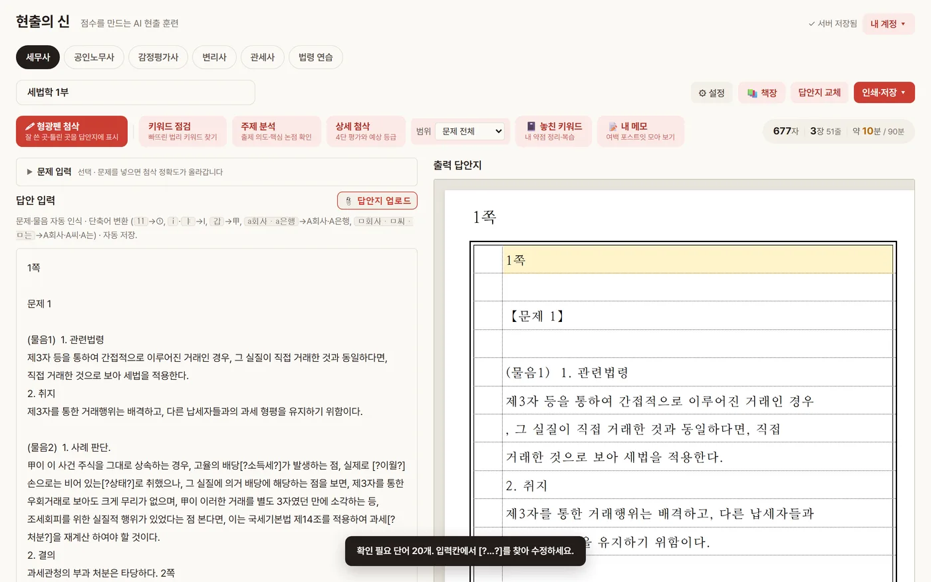
Task: Click the book icon on 놓친 키워드
Action: click(x=531, y=126)
